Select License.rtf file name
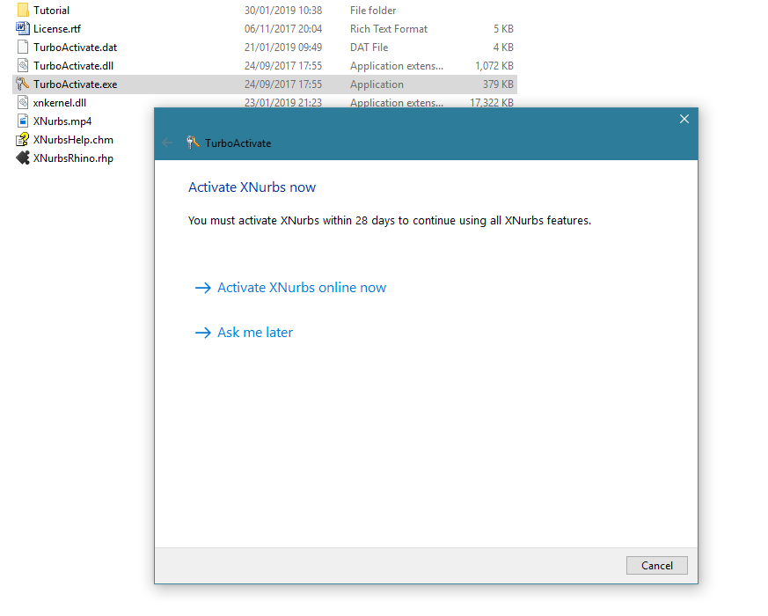768x616 pixels. click(57, 29)
